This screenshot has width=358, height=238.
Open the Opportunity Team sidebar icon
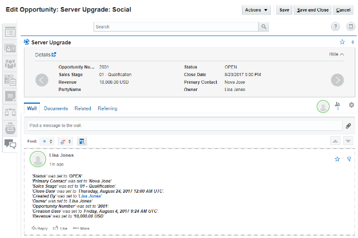(x=10, y=64)
